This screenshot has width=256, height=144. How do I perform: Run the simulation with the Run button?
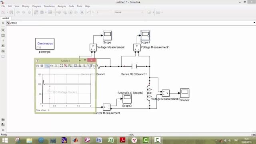(70, 12)
